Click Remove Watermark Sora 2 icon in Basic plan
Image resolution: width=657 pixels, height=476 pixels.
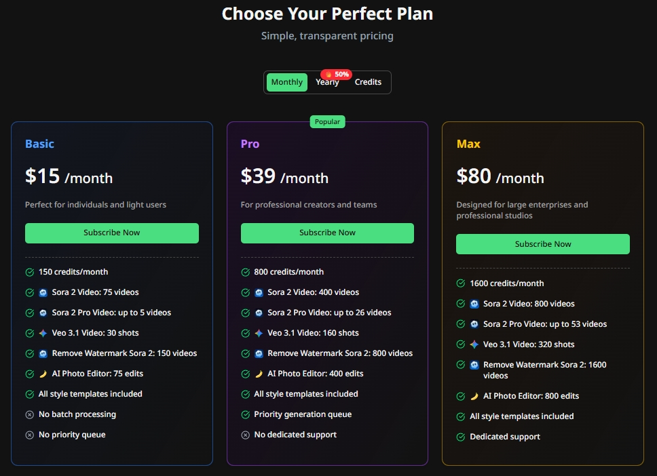pos(43,353)
